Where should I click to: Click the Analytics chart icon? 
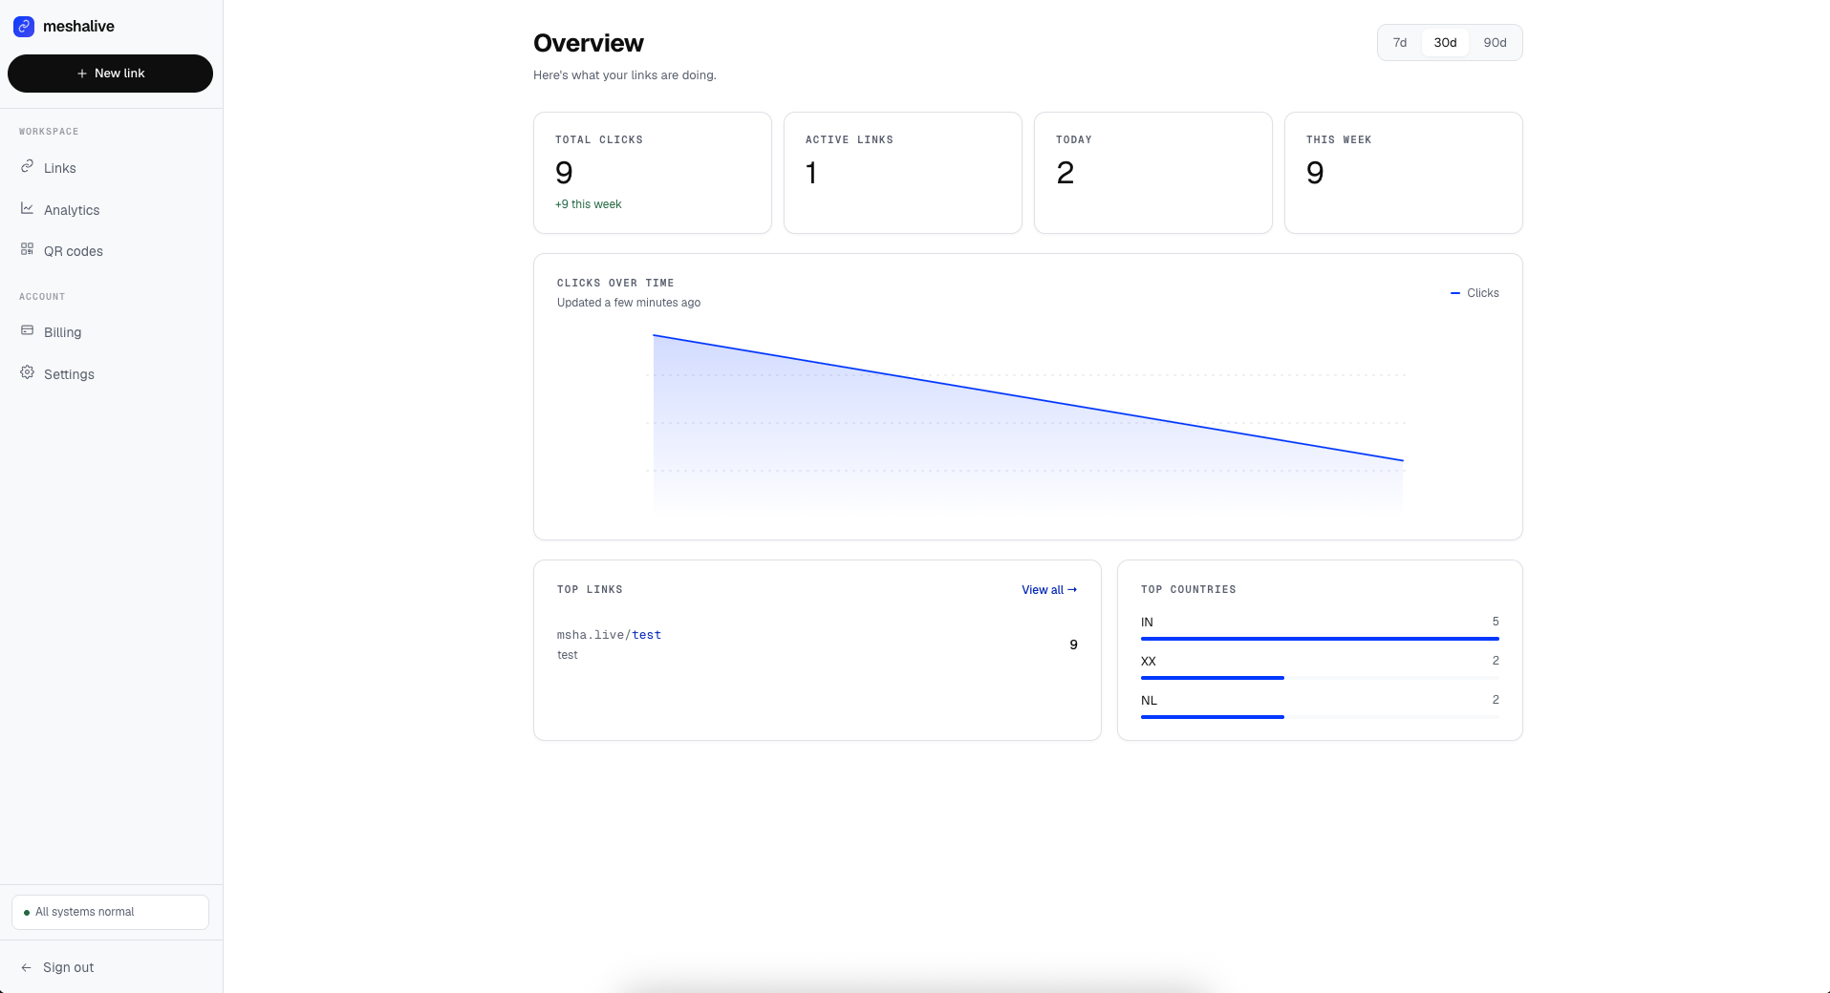(28, 208)
